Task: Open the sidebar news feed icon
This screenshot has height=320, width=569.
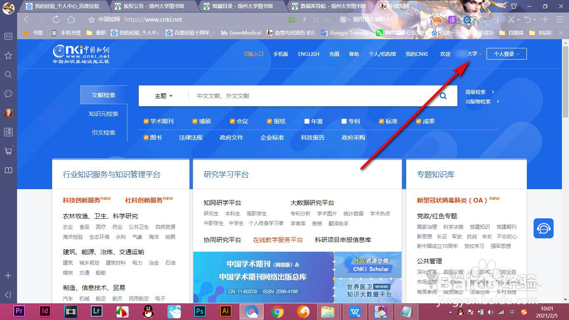Action: point(8,36)
